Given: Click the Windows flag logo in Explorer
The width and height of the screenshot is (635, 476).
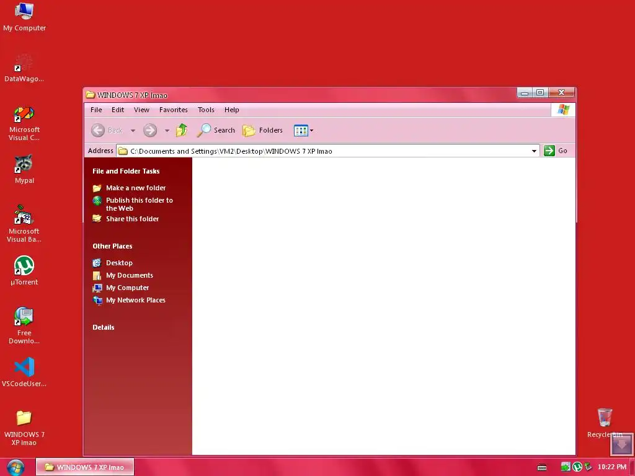Looking at the screenshot, I should point(563,110).
